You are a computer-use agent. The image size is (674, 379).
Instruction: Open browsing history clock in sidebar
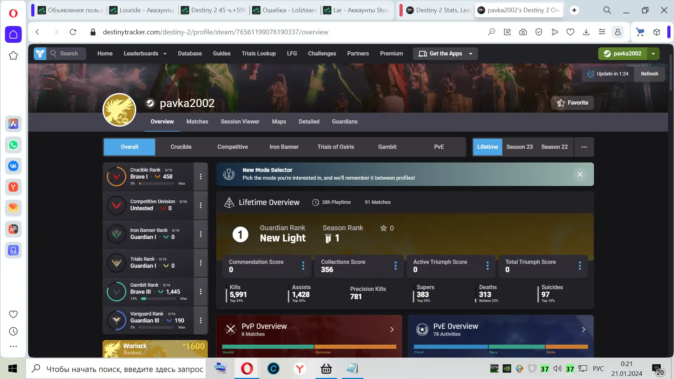click(13, 331)
